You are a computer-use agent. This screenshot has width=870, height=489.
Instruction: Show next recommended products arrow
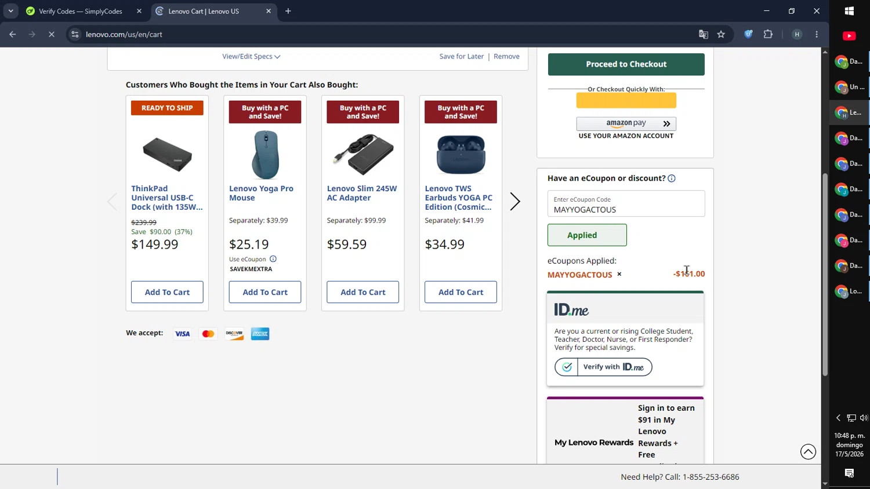click(514, 202)
